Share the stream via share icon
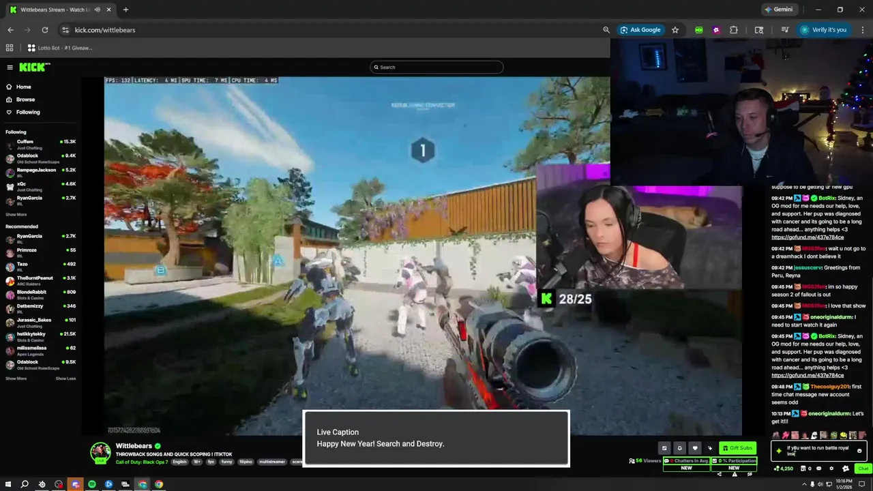The width and height of the screenshot is (873, 491). pyautogui.click(x=720, y=474)
